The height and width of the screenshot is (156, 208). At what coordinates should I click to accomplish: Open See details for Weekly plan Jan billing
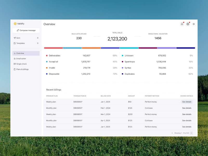pos(186,102)
